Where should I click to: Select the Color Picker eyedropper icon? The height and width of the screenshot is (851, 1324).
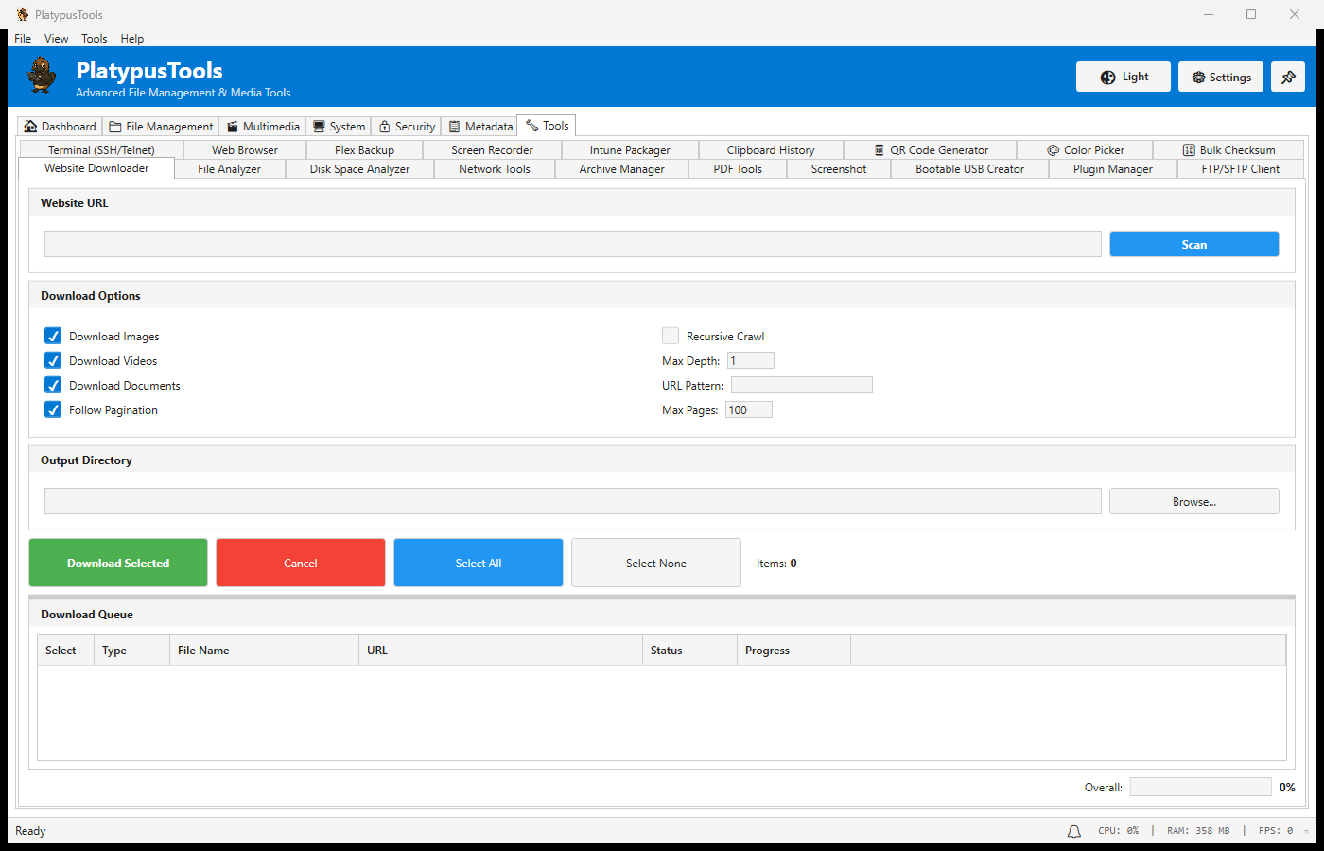pyautogui.click(x=1053, y=149)
